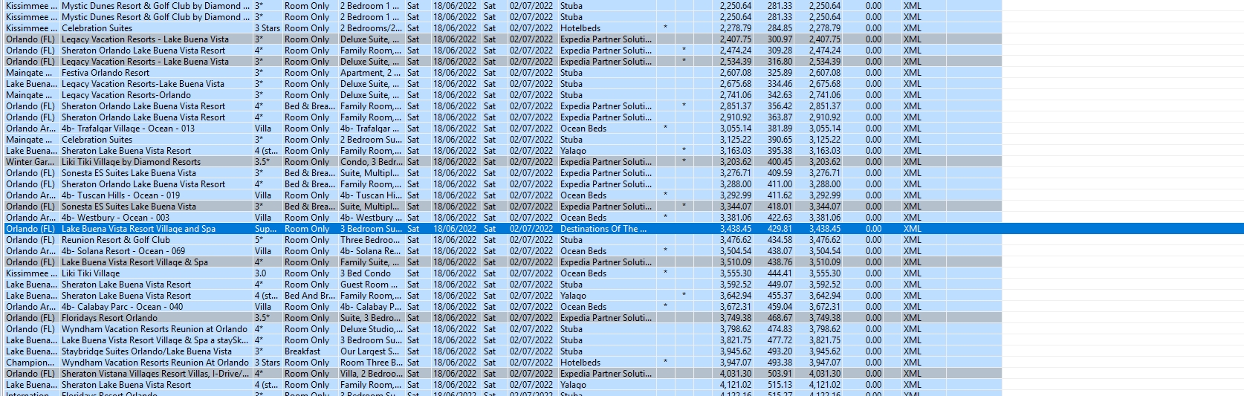
Task: Click the Three Bedroo... room type cell
Action: coord(370,240)
